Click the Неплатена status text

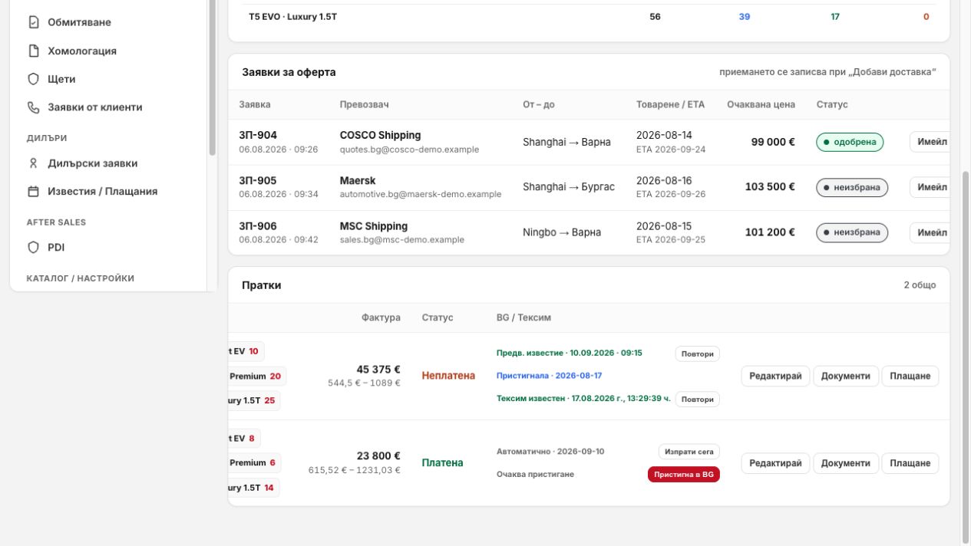[448, 376]
